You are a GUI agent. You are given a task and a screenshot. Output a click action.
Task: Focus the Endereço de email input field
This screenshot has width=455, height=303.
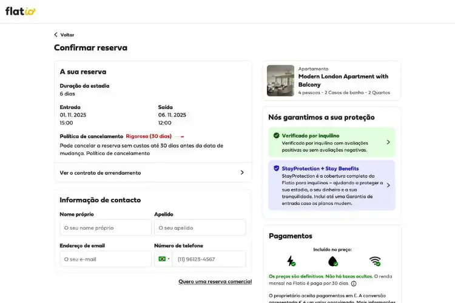coord(106,259)
